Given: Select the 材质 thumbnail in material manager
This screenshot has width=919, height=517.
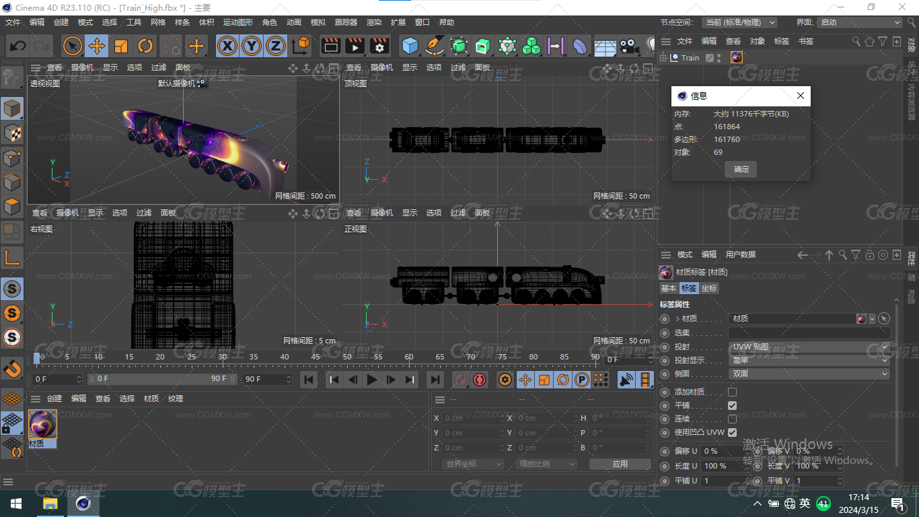Looking at the screenshot, I should tap(42, 424).
